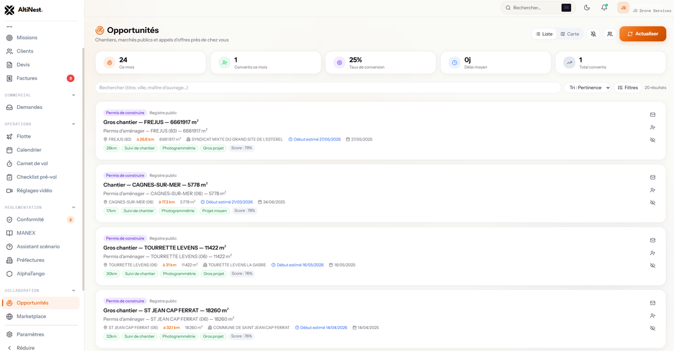Click the add-person icon on CAGNES-SUR-MER card
Screen dimensions: 674x351
[653, 190]
